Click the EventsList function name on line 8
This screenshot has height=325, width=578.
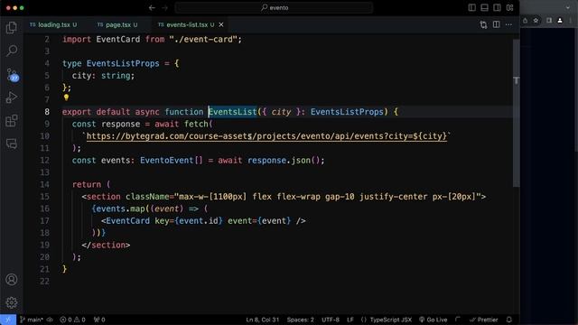[233, 112]
